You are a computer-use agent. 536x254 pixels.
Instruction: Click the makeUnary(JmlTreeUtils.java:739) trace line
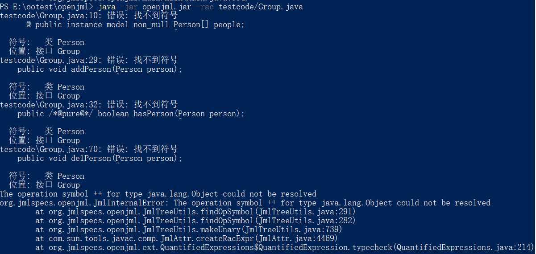[189, 229]
